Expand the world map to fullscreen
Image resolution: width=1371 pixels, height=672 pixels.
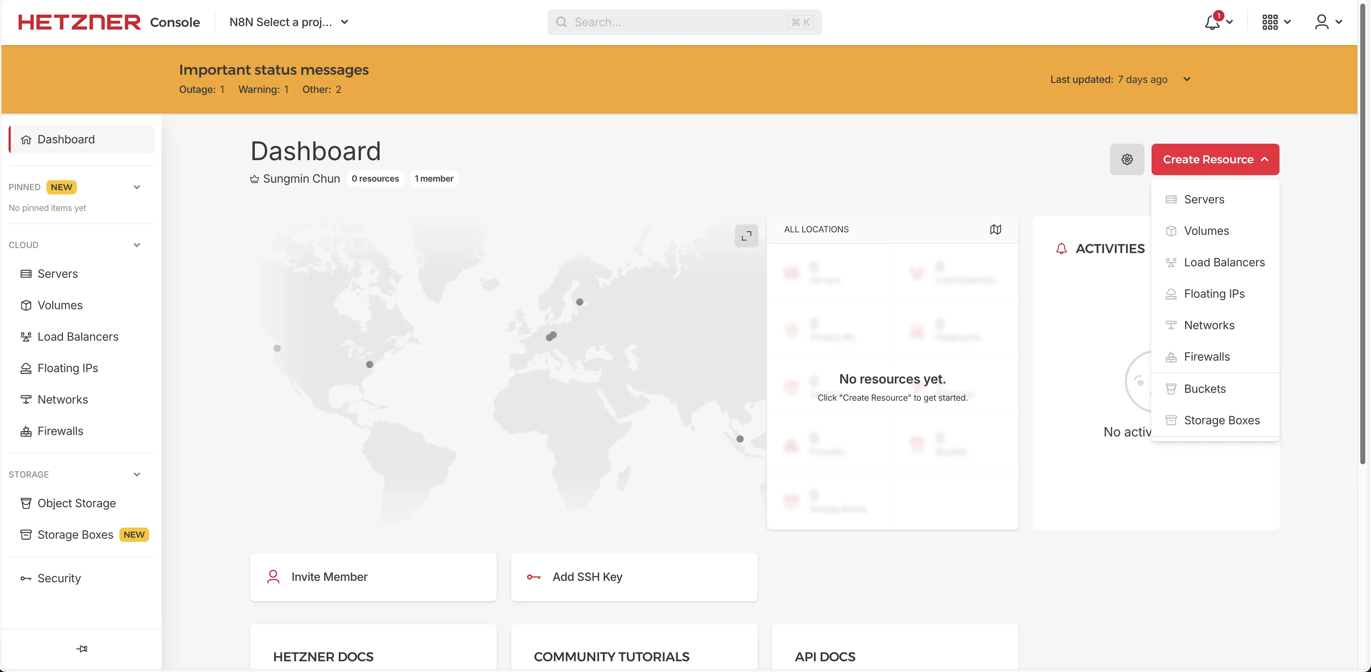pyautogui.click(x=746, y=235)
